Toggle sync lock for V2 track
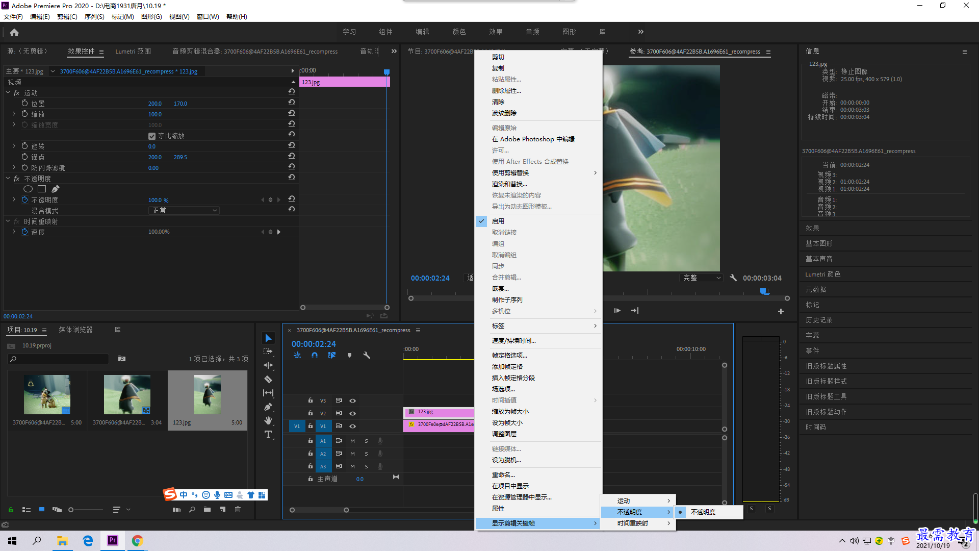Screen dimensions: 979x551 click(x=339, y=413)
